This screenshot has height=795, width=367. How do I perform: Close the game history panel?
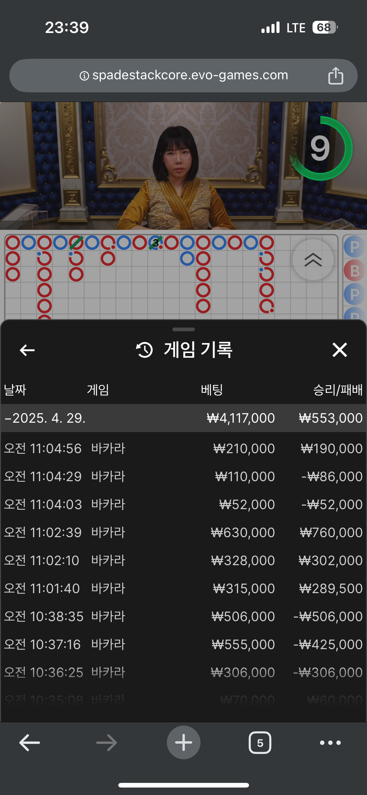tap(340, 350)
